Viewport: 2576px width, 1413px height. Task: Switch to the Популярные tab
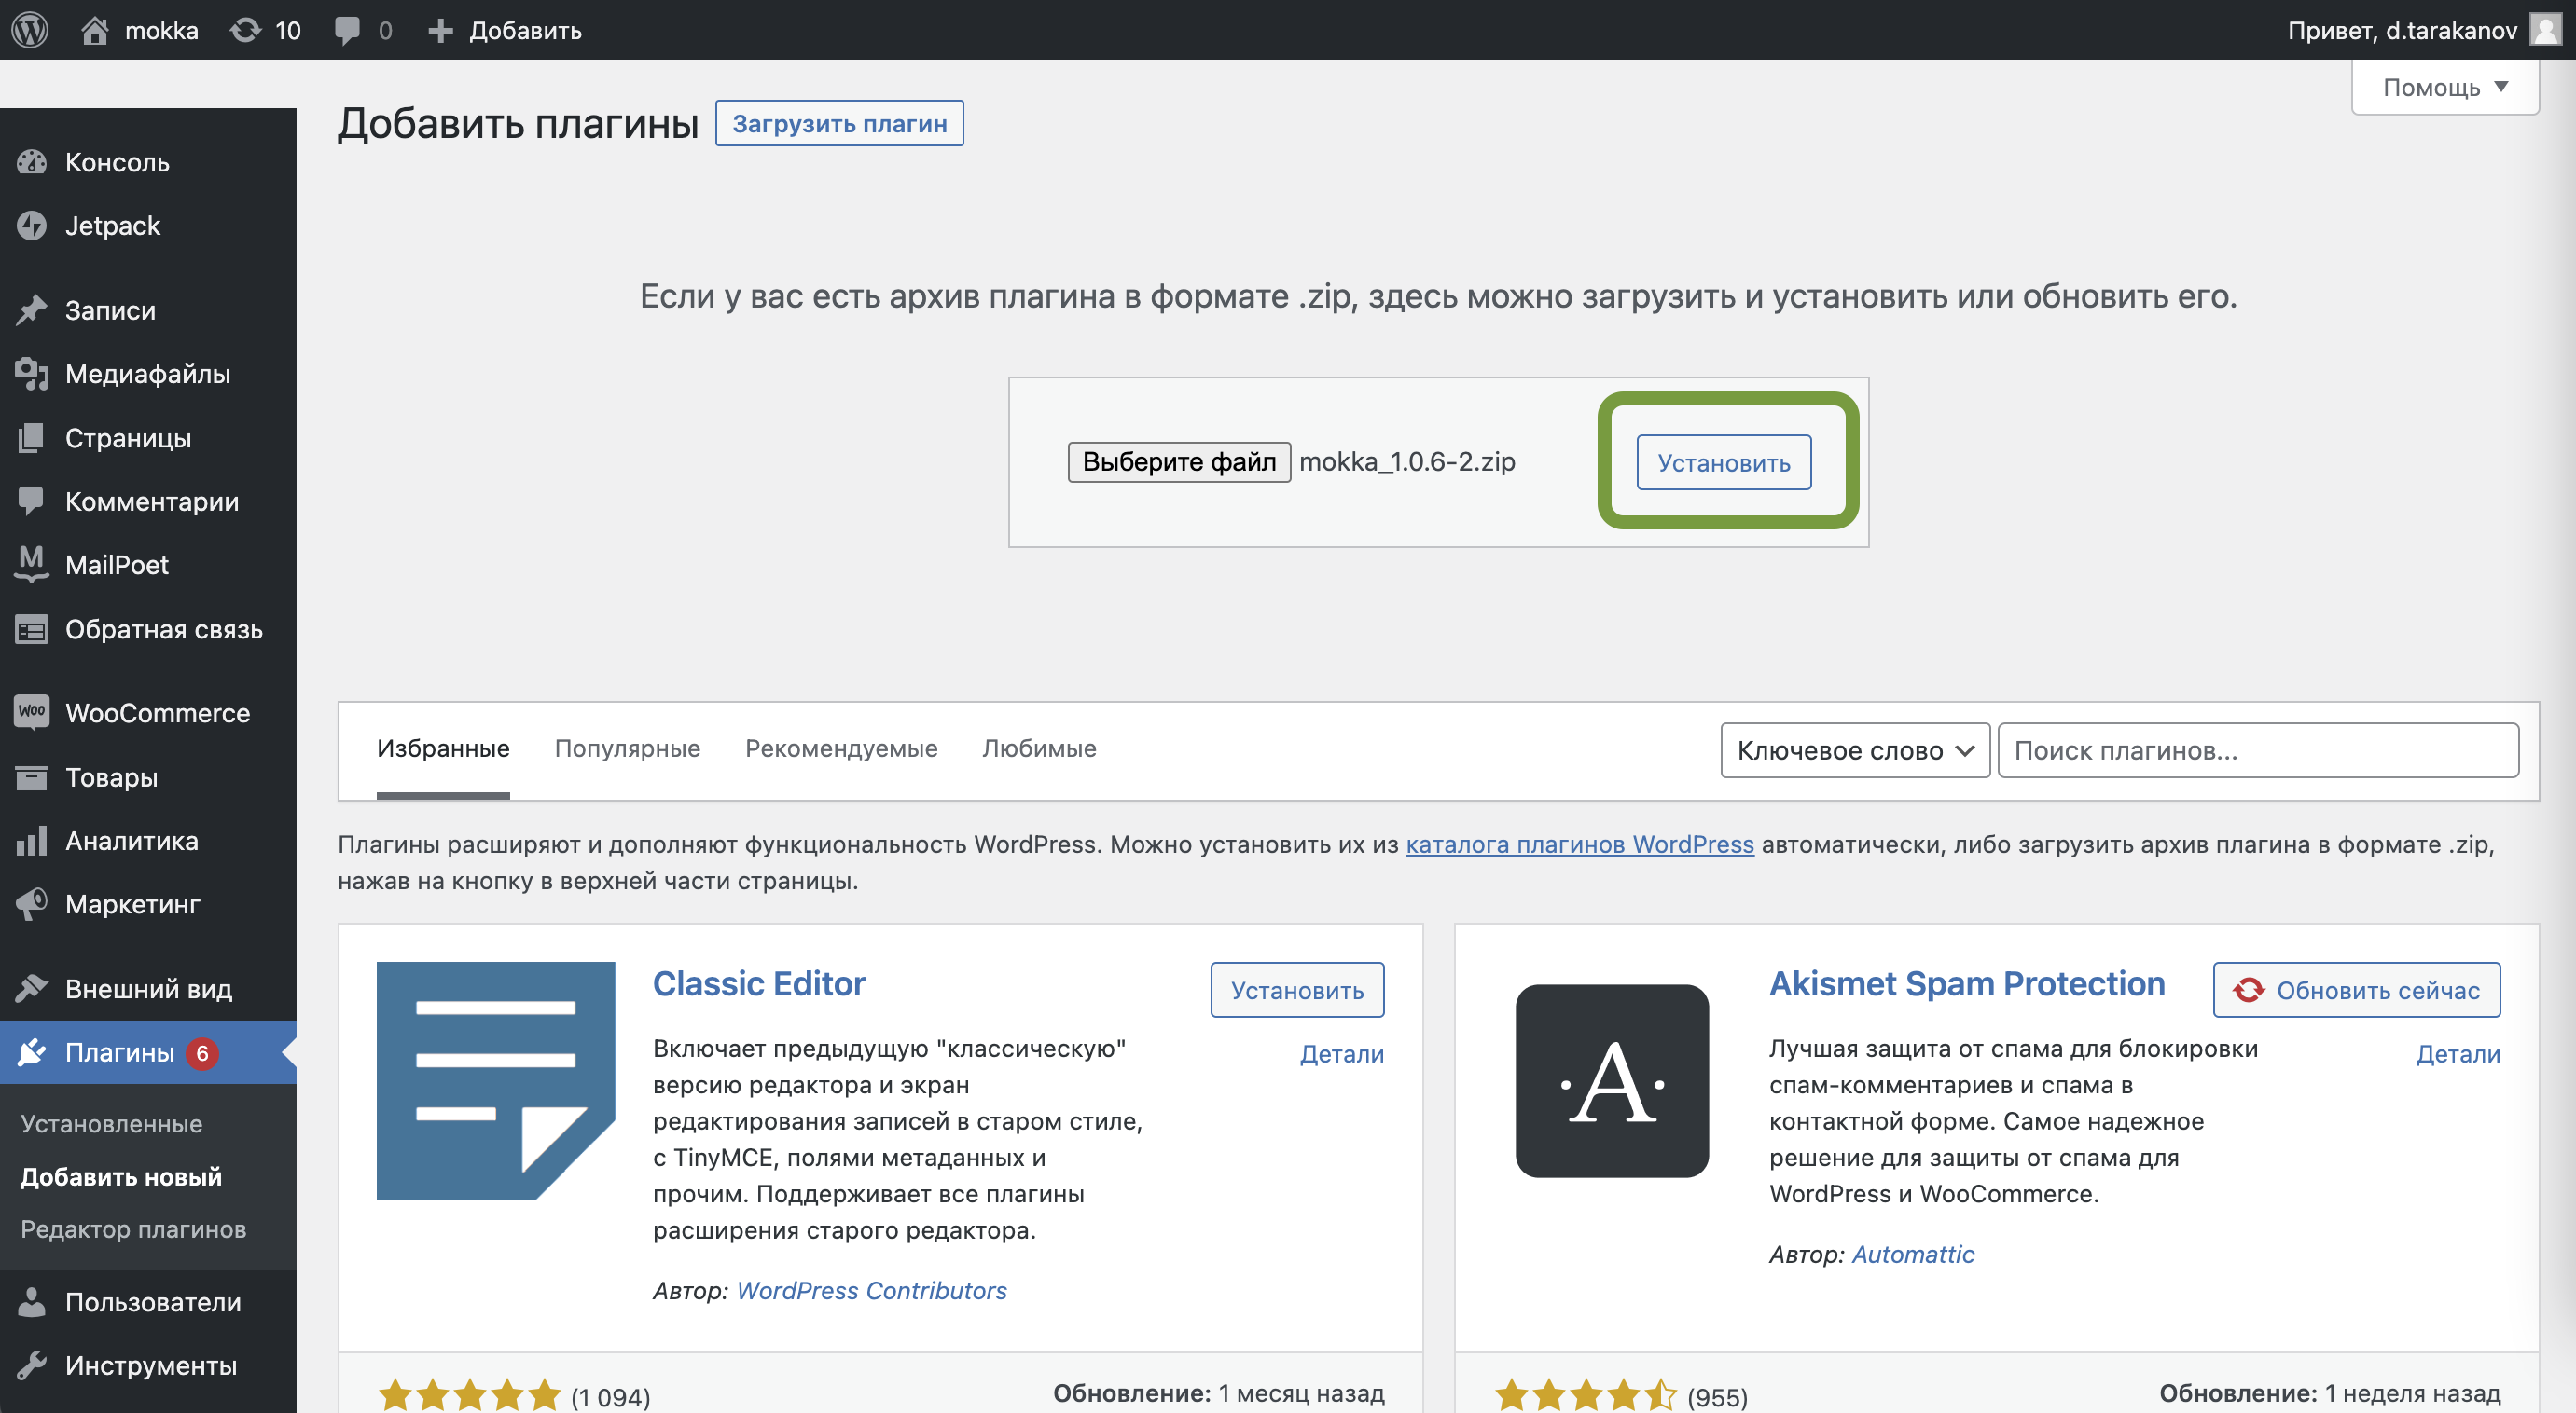tap(627, 748)
